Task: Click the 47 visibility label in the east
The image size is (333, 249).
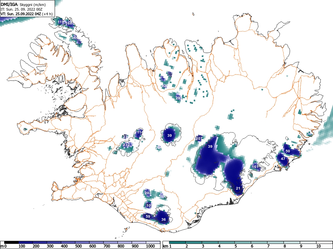Action: point(283,159)
